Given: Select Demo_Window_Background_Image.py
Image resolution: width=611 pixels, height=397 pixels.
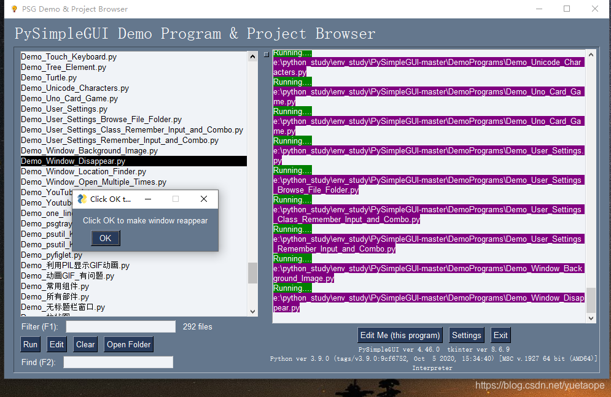Looking at the screenshot, I should 134,151.
